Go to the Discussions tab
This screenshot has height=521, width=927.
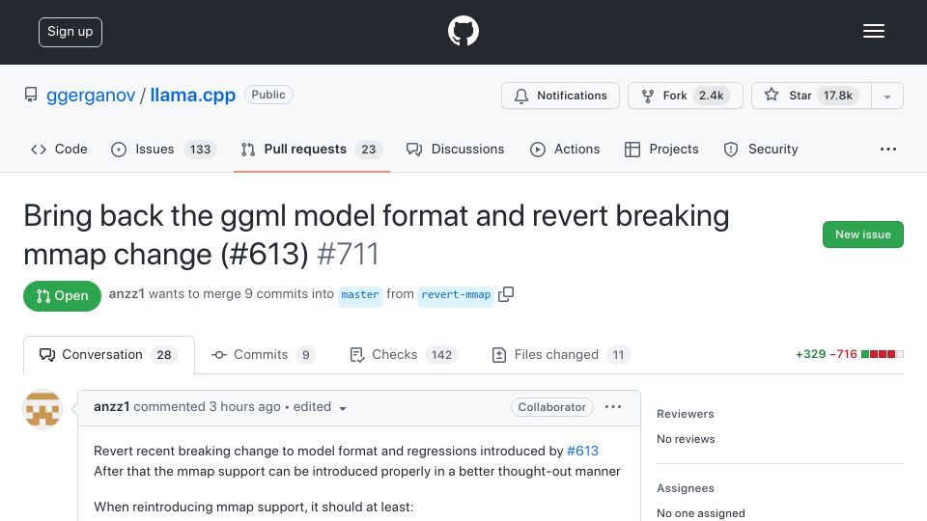[455, 150]
